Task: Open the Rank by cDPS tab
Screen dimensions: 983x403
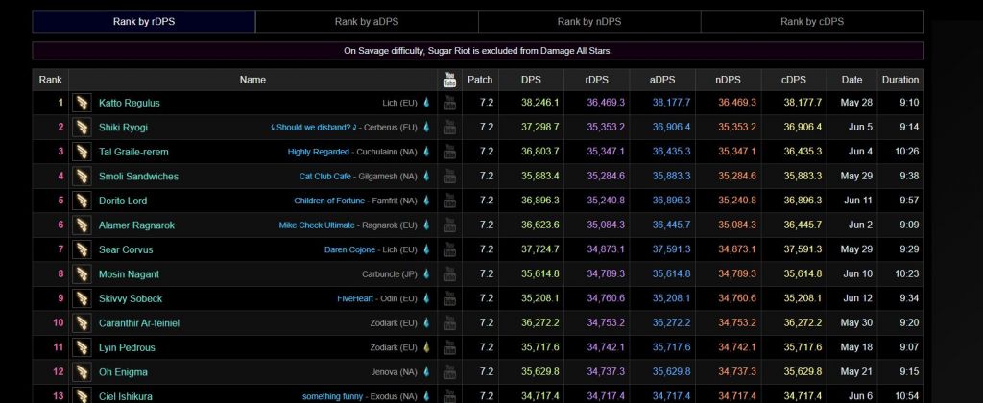Action: (x=812, y=21)
